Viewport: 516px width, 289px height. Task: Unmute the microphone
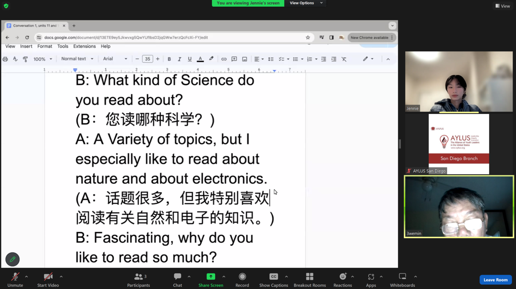[x=15, y=280]
